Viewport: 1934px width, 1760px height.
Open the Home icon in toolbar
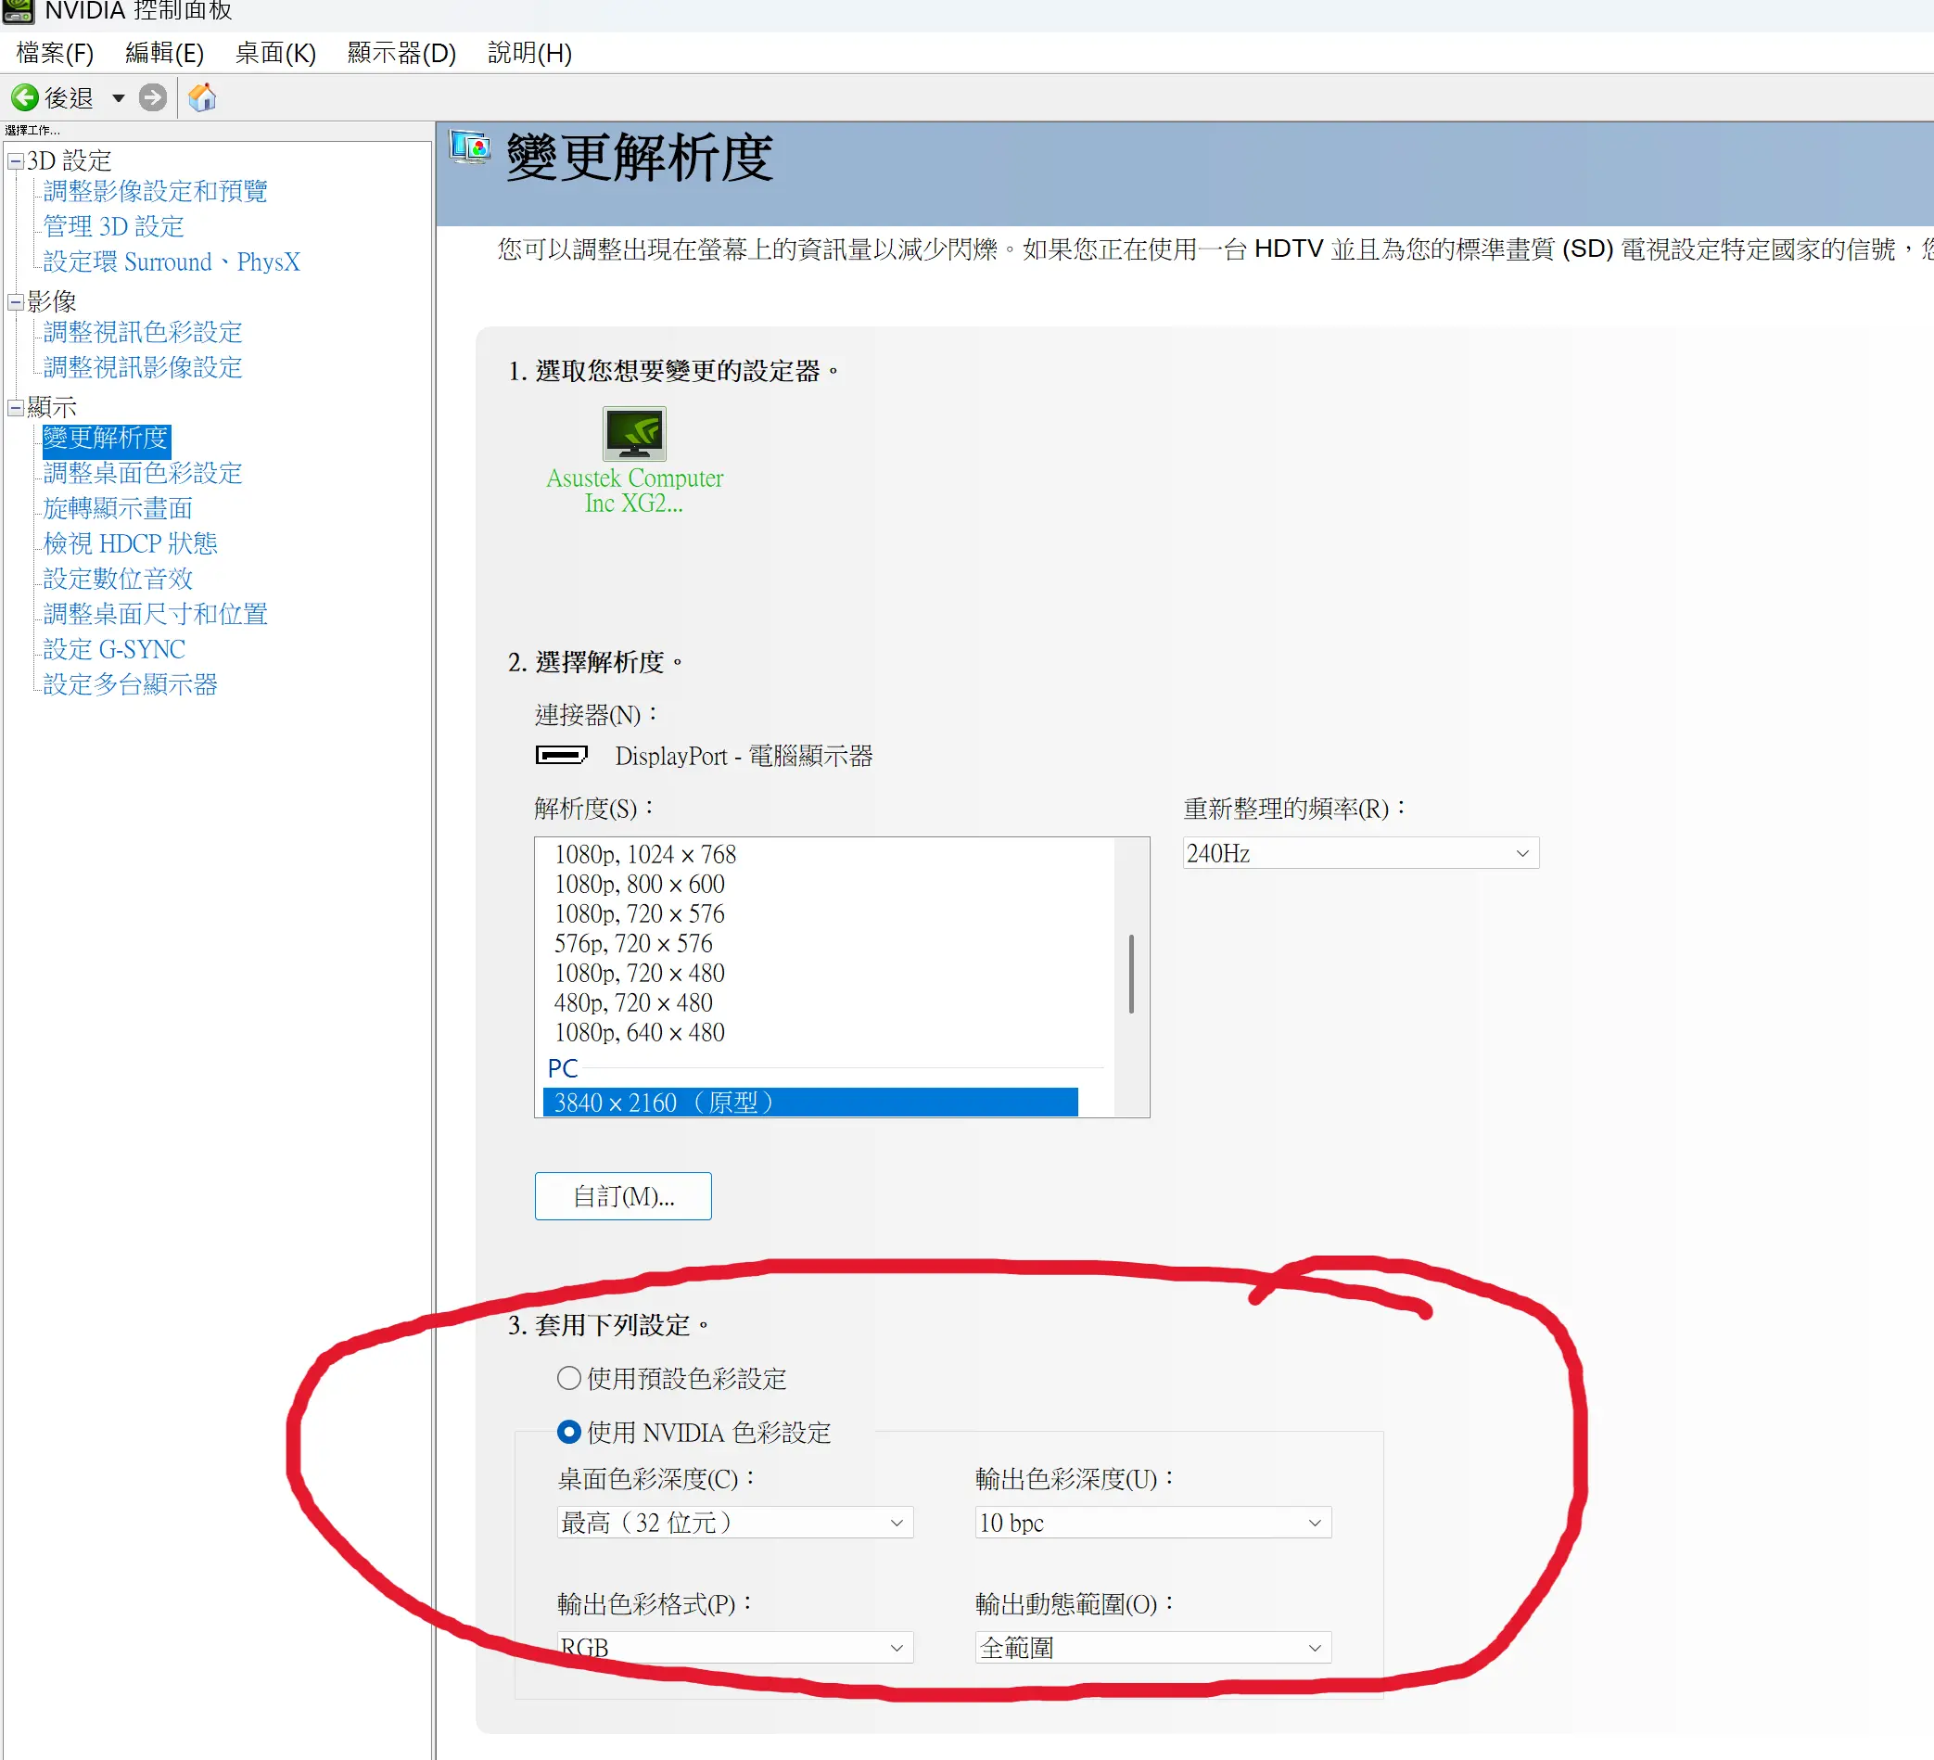pyautogui.click(x=202, y=97)
